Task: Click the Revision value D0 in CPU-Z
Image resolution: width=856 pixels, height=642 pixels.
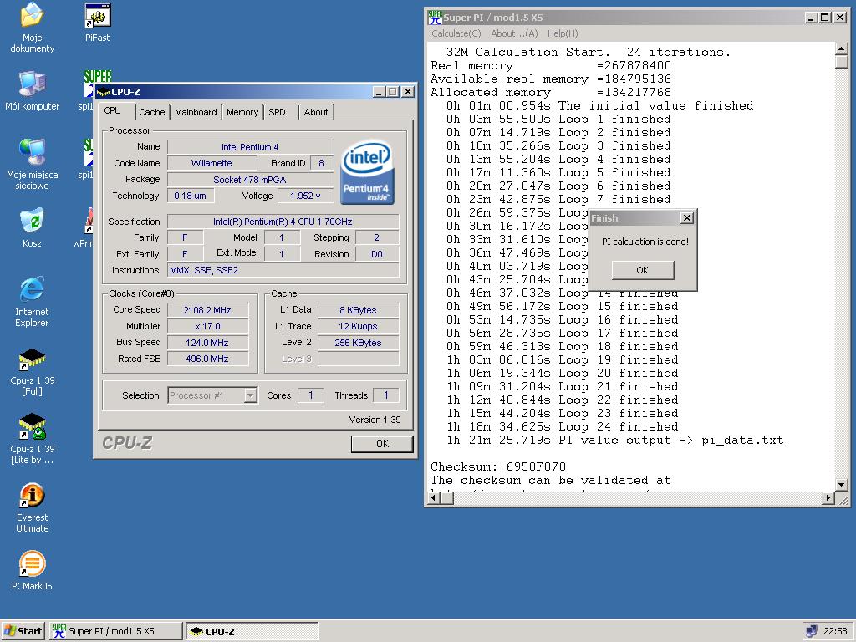Action: coord(377,254)
